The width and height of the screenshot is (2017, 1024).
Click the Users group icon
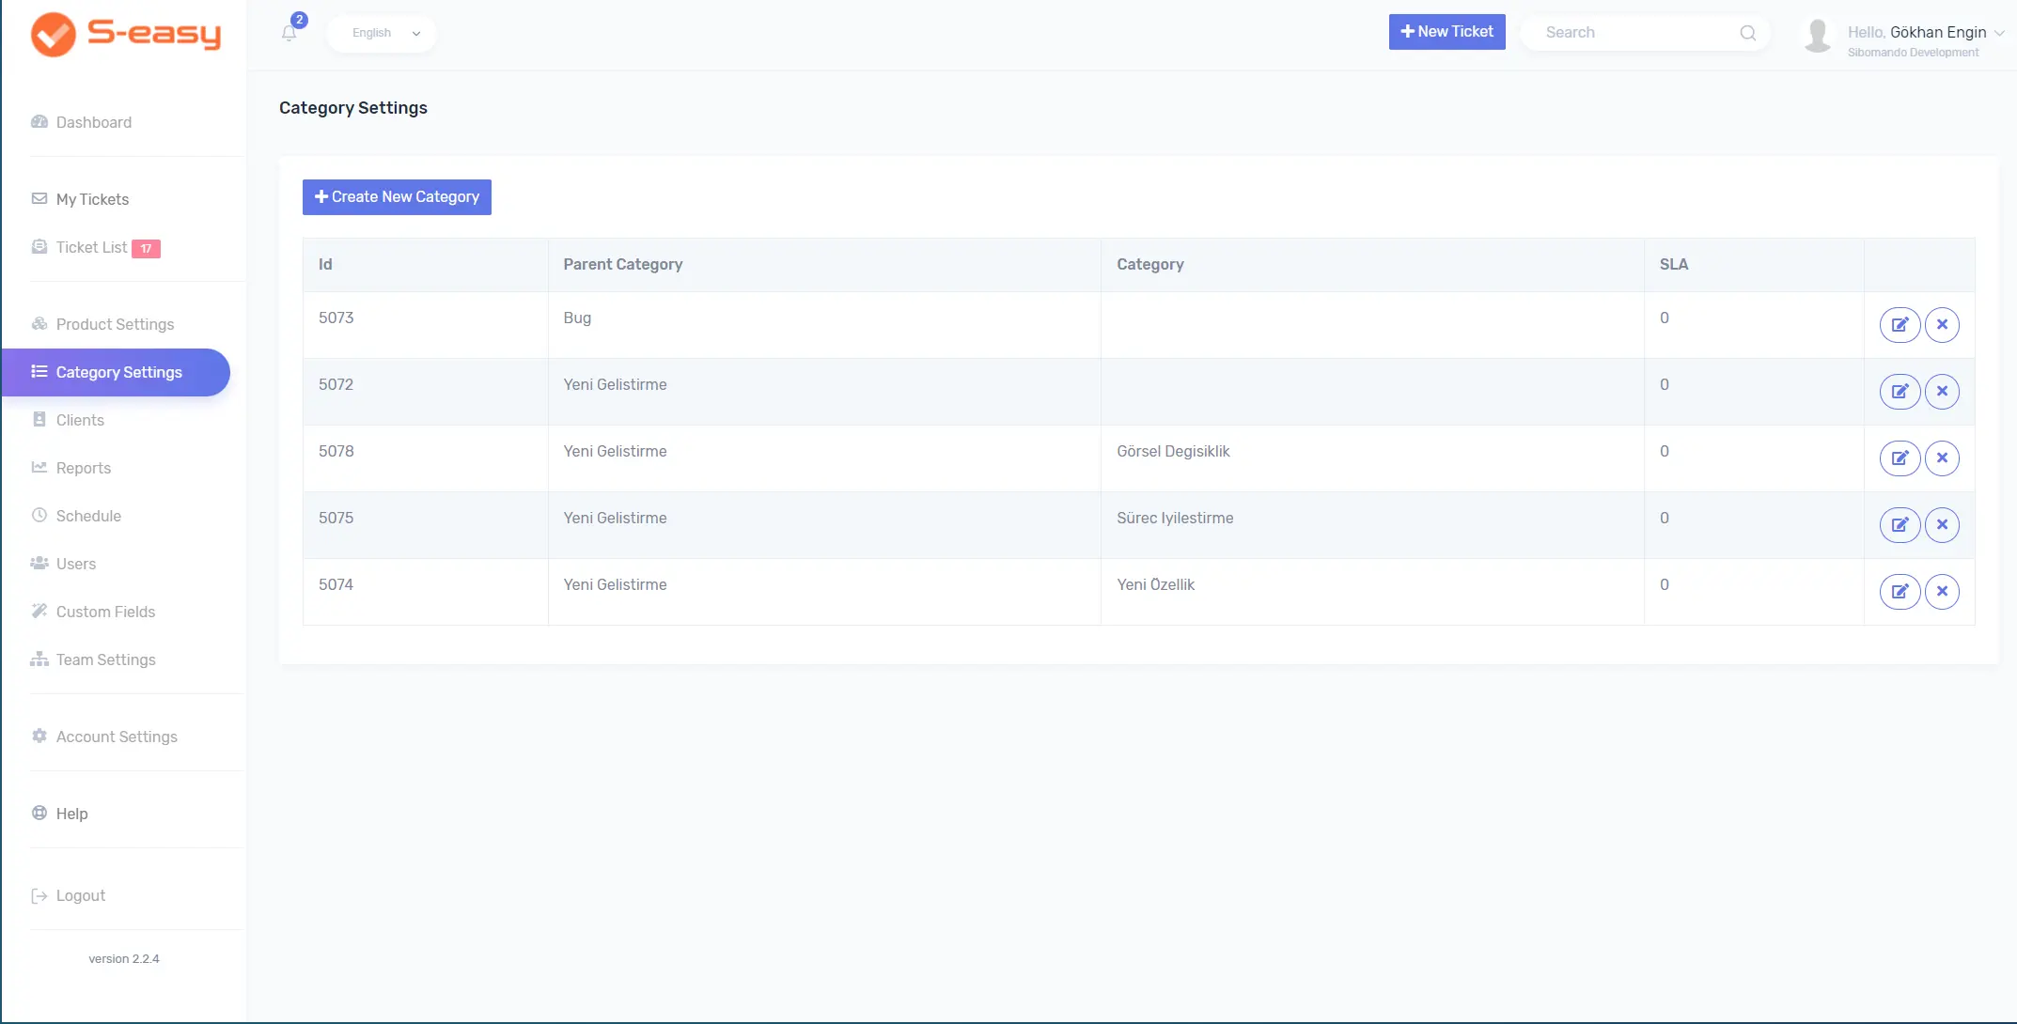39,564
